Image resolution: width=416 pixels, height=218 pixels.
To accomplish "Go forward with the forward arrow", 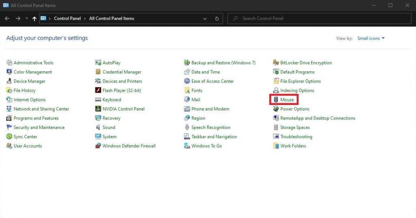I will pos(18,19).
